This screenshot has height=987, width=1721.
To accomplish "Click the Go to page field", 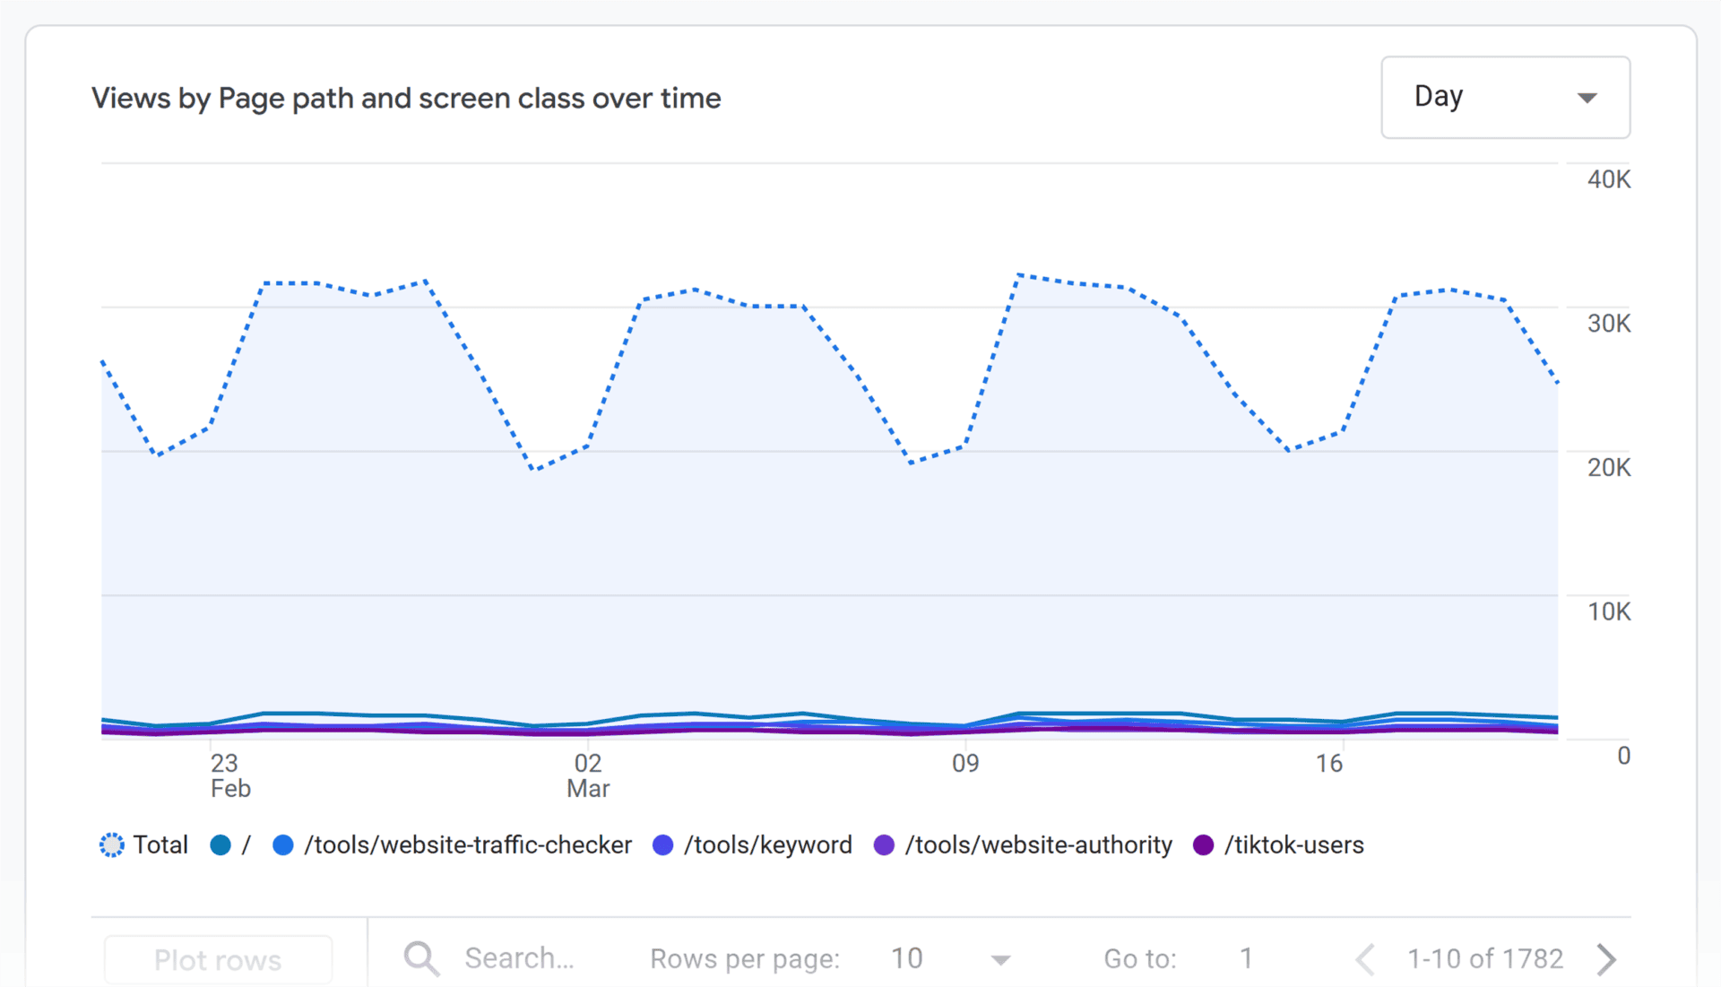I will [1245, 958].
